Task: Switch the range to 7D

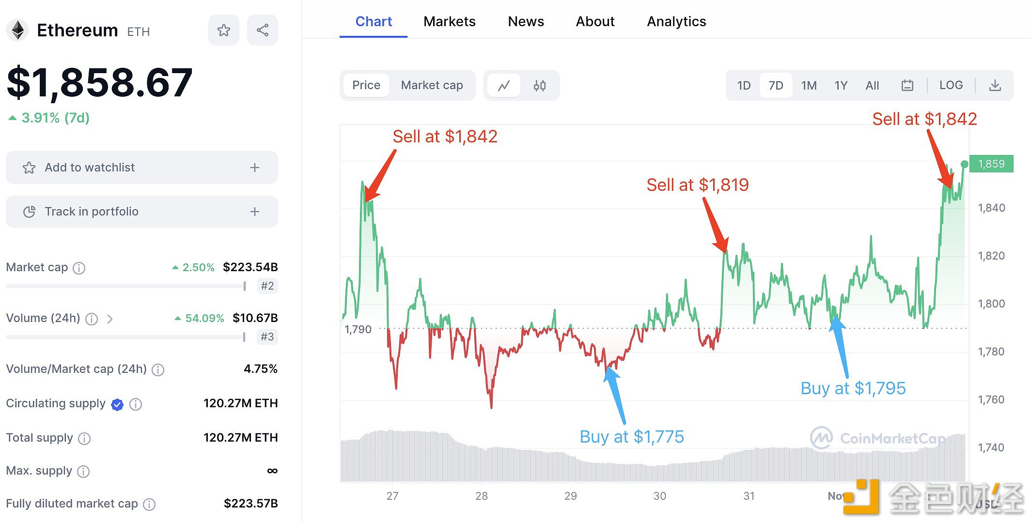Action: pos(776,86)
